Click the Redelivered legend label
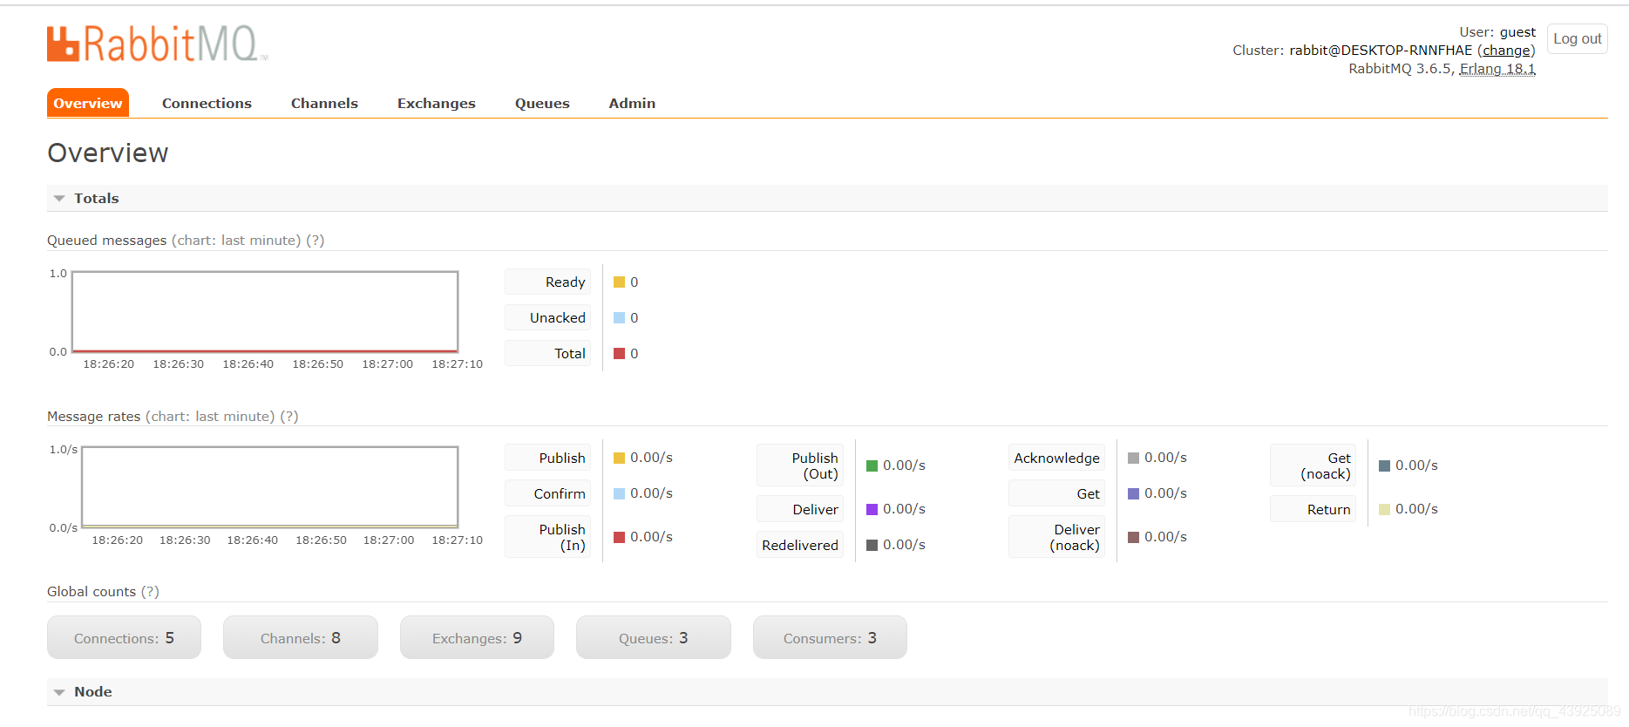 (x=800, y=545)
